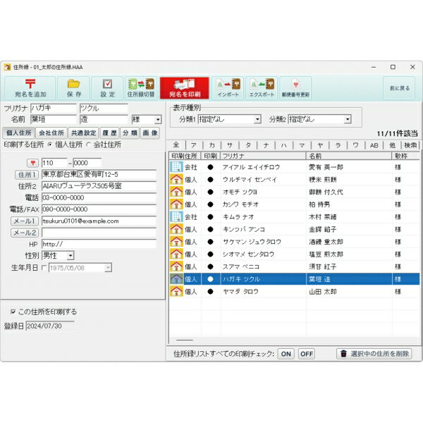
Task: Toggle the この住所を印刷する checkbox
Action: click(x=13, y=311)
